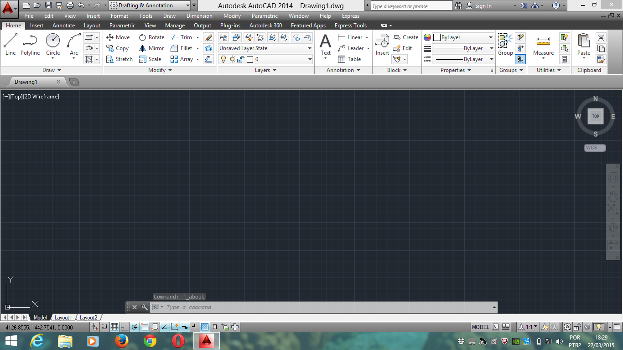This screenshot has height=350, width=623.
Task: Select the Line drawing tool
Action: tap(10, 45)
